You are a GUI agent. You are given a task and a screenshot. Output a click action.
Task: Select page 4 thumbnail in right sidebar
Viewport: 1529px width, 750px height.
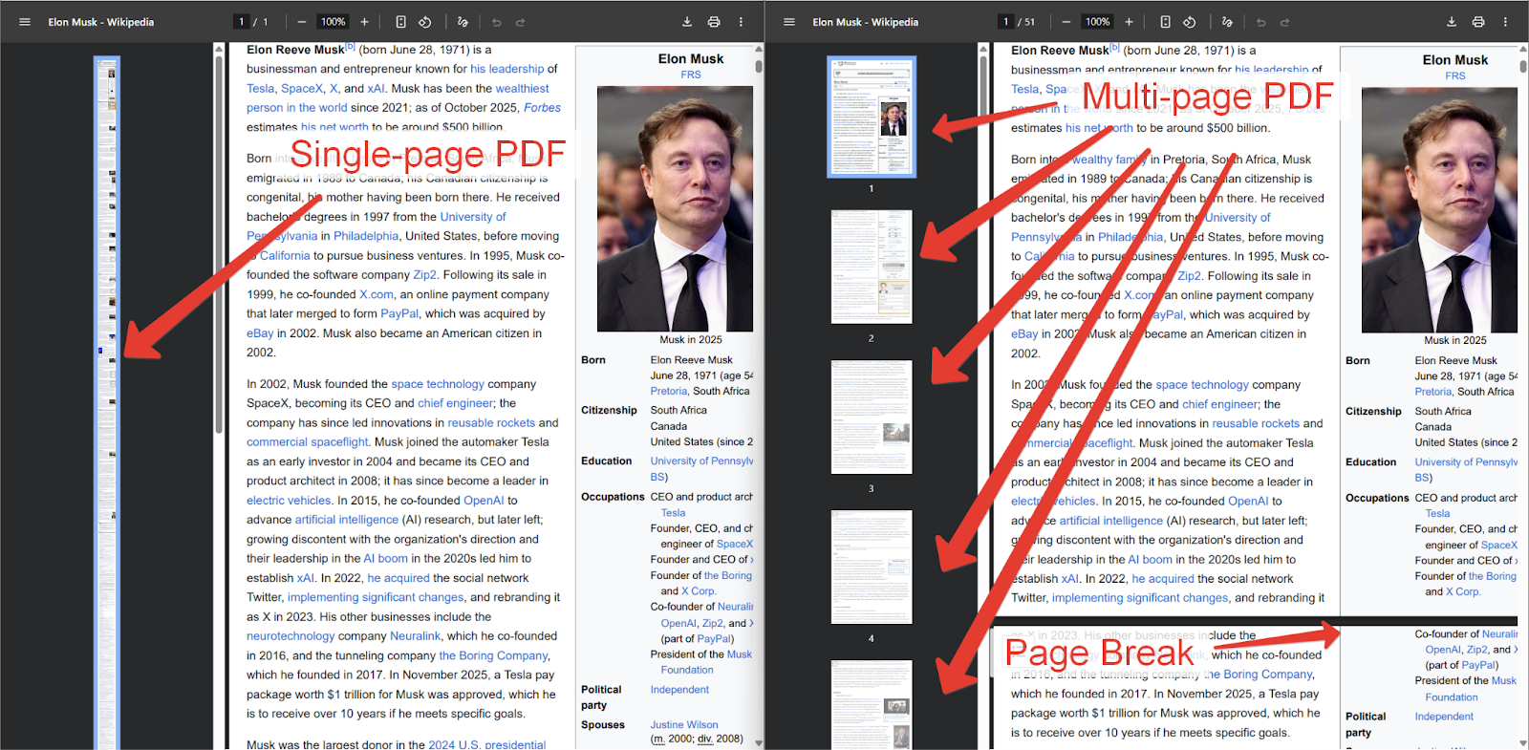pyautogui.click(x=872, y=567)
